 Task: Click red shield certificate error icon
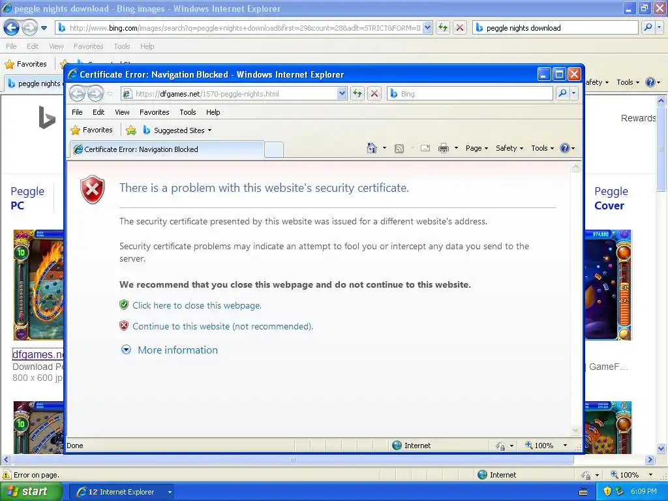(x=93, y=190)
